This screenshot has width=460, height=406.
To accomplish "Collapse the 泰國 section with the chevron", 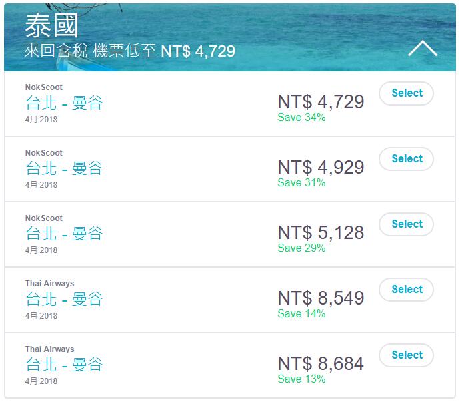I will click(423, 49).
